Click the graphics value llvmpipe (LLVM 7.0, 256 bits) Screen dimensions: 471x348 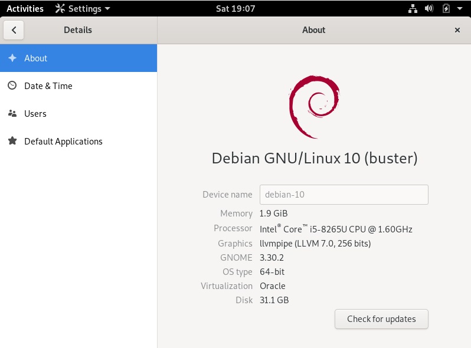pyautogui.click(x=315, y=244)
